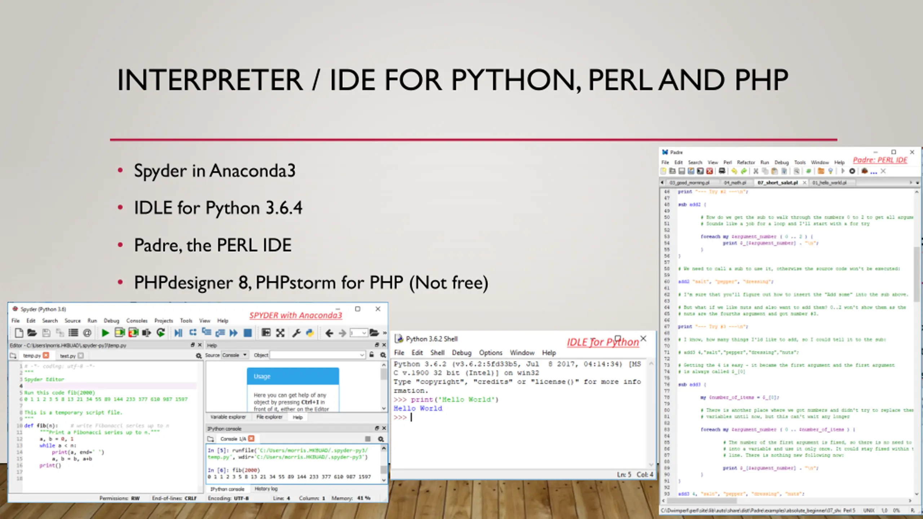
Task: Open Perl menu in Padre
Action: (728, 163)
